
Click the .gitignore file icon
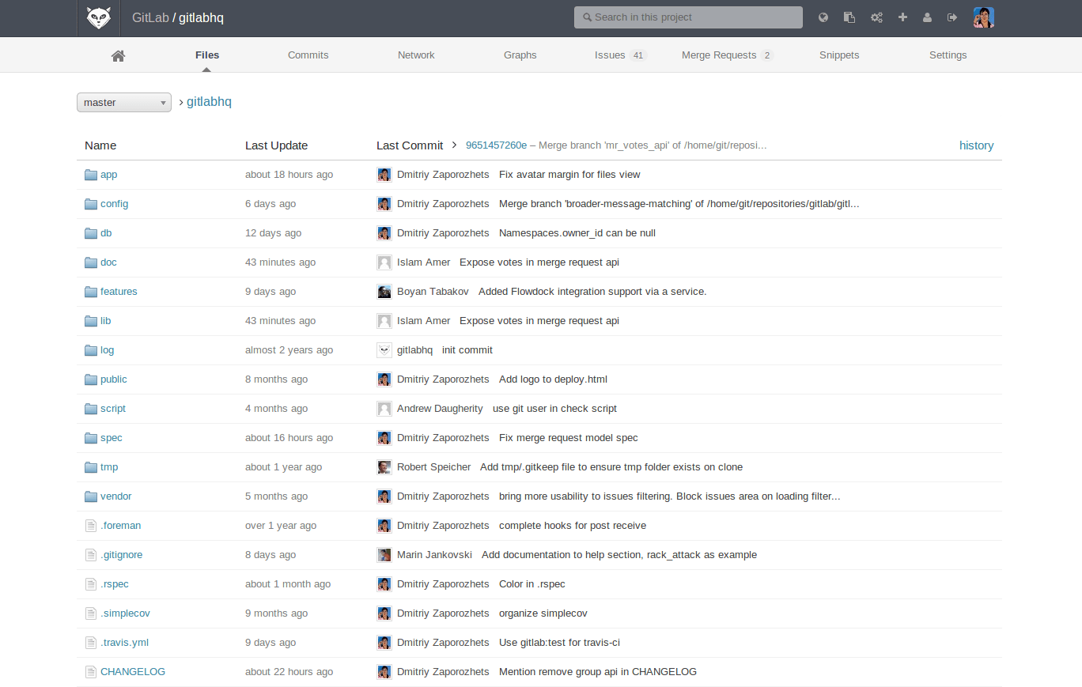(90, 555)
